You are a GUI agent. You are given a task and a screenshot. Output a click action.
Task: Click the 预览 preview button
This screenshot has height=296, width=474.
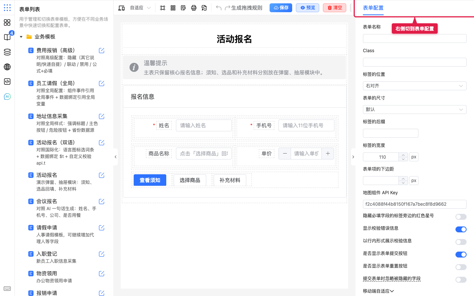307,8
